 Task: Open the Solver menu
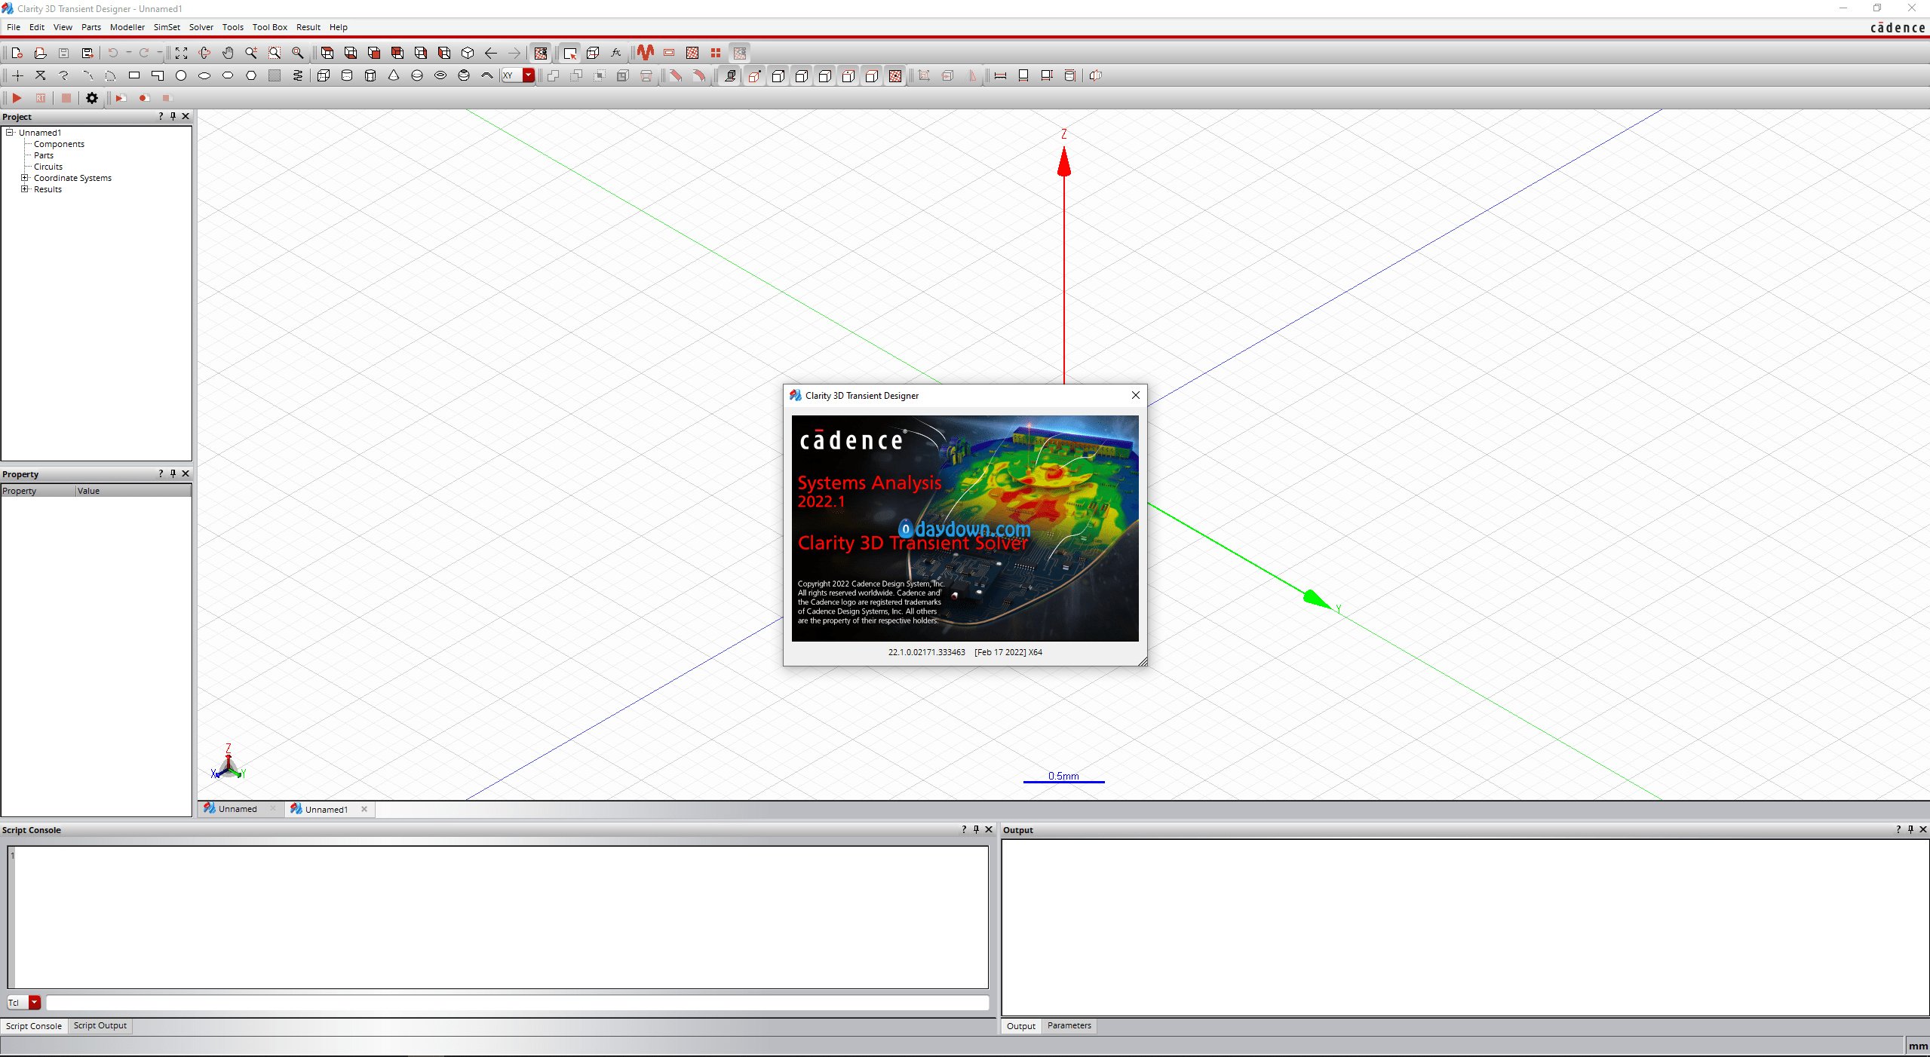point(201,27)
